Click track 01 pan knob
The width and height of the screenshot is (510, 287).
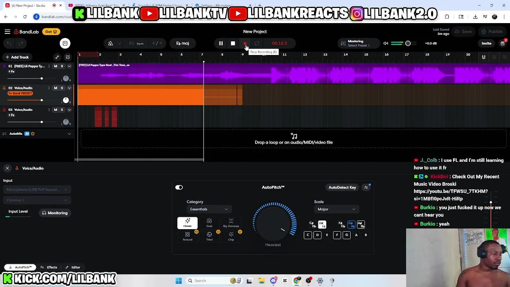[66, 78]
